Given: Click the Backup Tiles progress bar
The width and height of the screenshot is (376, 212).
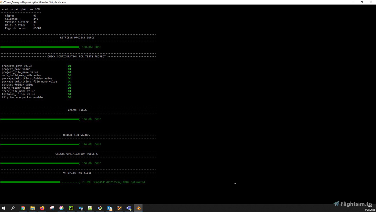Looking at the screenshot, I should (40, 119).
